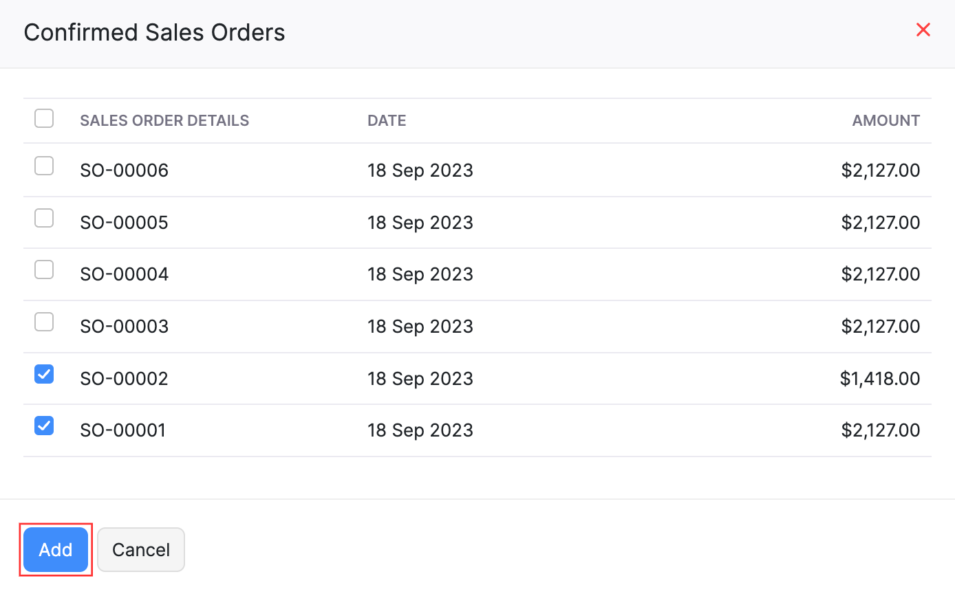
Task: Select the SO-00001 row
Action: pyautogui.click(x=124, y=430)
